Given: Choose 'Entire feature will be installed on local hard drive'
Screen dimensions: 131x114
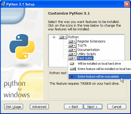Looking at the screenshot, I should 100,69.
